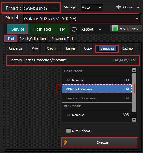Screen dimensions: 144x153
Task: Click the FRP/MDM/ID label
Action: [x=123, y=60]
